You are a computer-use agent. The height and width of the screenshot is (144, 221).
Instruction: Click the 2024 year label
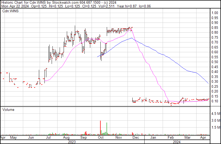(177, 142)
